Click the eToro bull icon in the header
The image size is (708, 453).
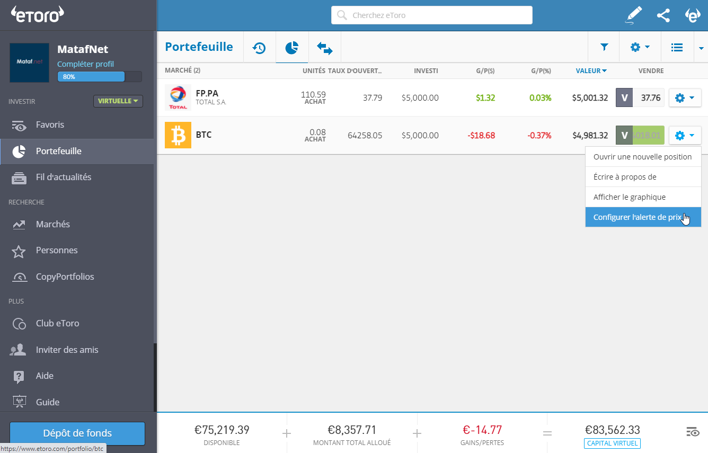point(693,15)
